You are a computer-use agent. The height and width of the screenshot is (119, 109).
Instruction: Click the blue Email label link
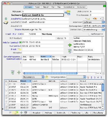[x=13, y=49]
